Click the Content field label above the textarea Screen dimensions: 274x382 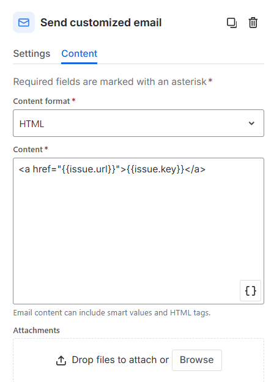[28, 149]
